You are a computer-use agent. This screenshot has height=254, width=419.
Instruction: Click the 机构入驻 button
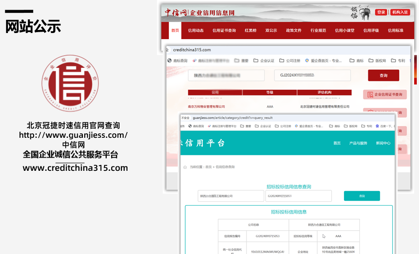[400, 12]
